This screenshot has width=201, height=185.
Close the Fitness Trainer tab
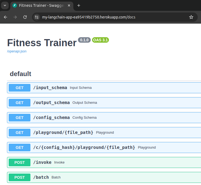coord(69,5)
